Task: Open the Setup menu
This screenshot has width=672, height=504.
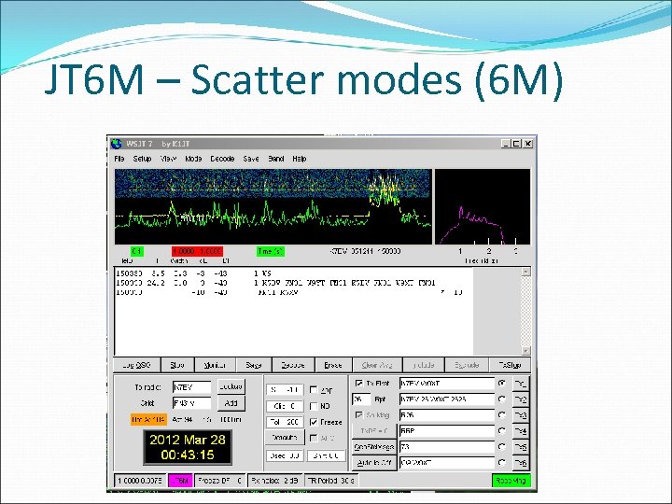Action: (x=142, y=159)
